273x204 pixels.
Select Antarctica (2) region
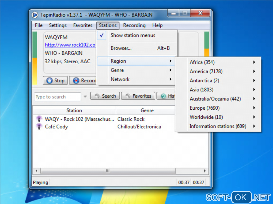(218, 80)
